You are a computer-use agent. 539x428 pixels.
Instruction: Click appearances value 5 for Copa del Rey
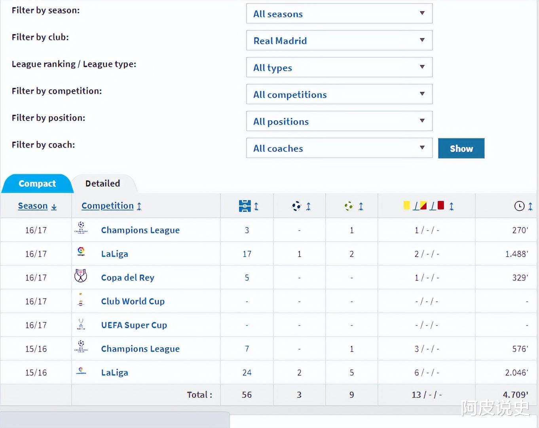[x=247, y=278]
